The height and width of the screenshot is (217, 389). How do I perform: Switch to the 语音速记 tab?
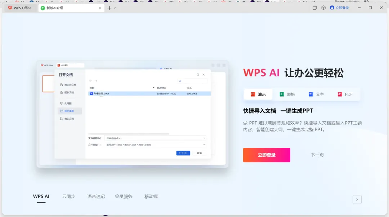[96, 197]
